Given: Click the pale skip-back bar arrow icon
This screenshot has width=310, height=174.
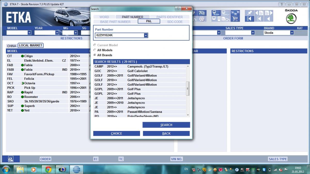Looking at the screenshot, I should click(x=259, y=19).
